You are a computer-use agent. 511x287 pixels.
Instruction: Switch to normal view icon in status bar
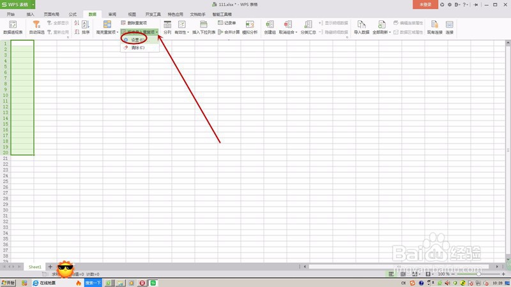tap(391, 274)
